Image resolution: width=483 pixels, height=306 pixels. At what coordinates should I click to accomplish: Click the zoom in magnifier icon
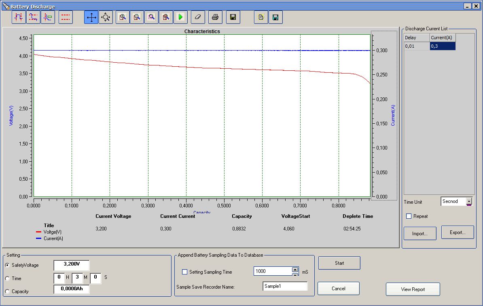click(x=123, y=17)
